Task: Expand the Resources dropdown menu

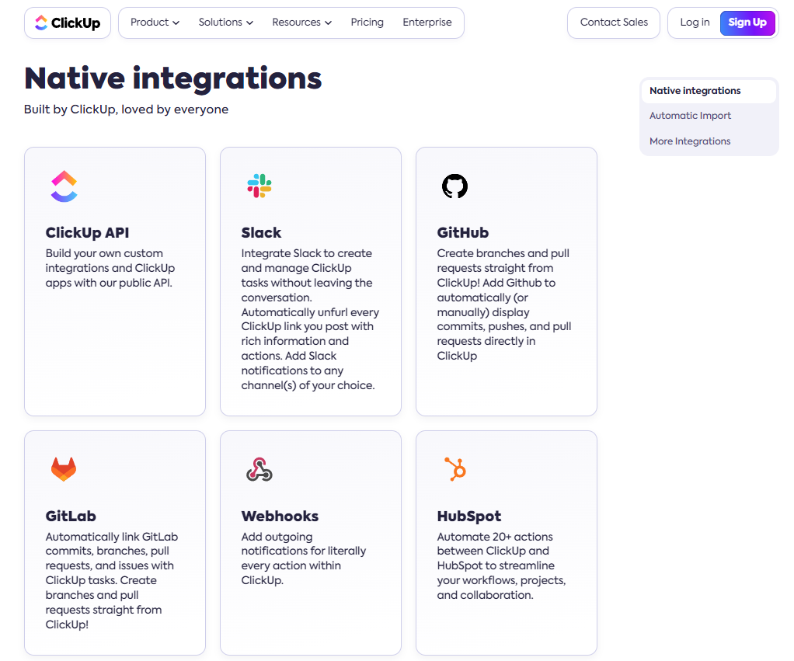Action: tap(301, 23)
